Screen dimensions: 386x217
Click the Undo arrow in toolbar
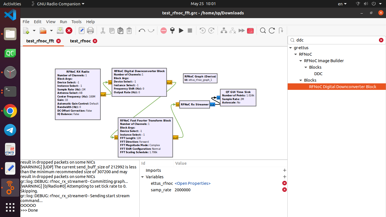[142, 31]
